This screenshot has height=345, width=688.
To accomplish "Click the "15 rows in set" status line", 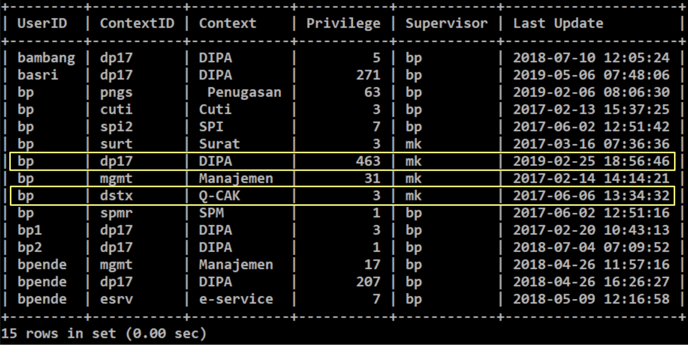I will (x=103, y=333).
